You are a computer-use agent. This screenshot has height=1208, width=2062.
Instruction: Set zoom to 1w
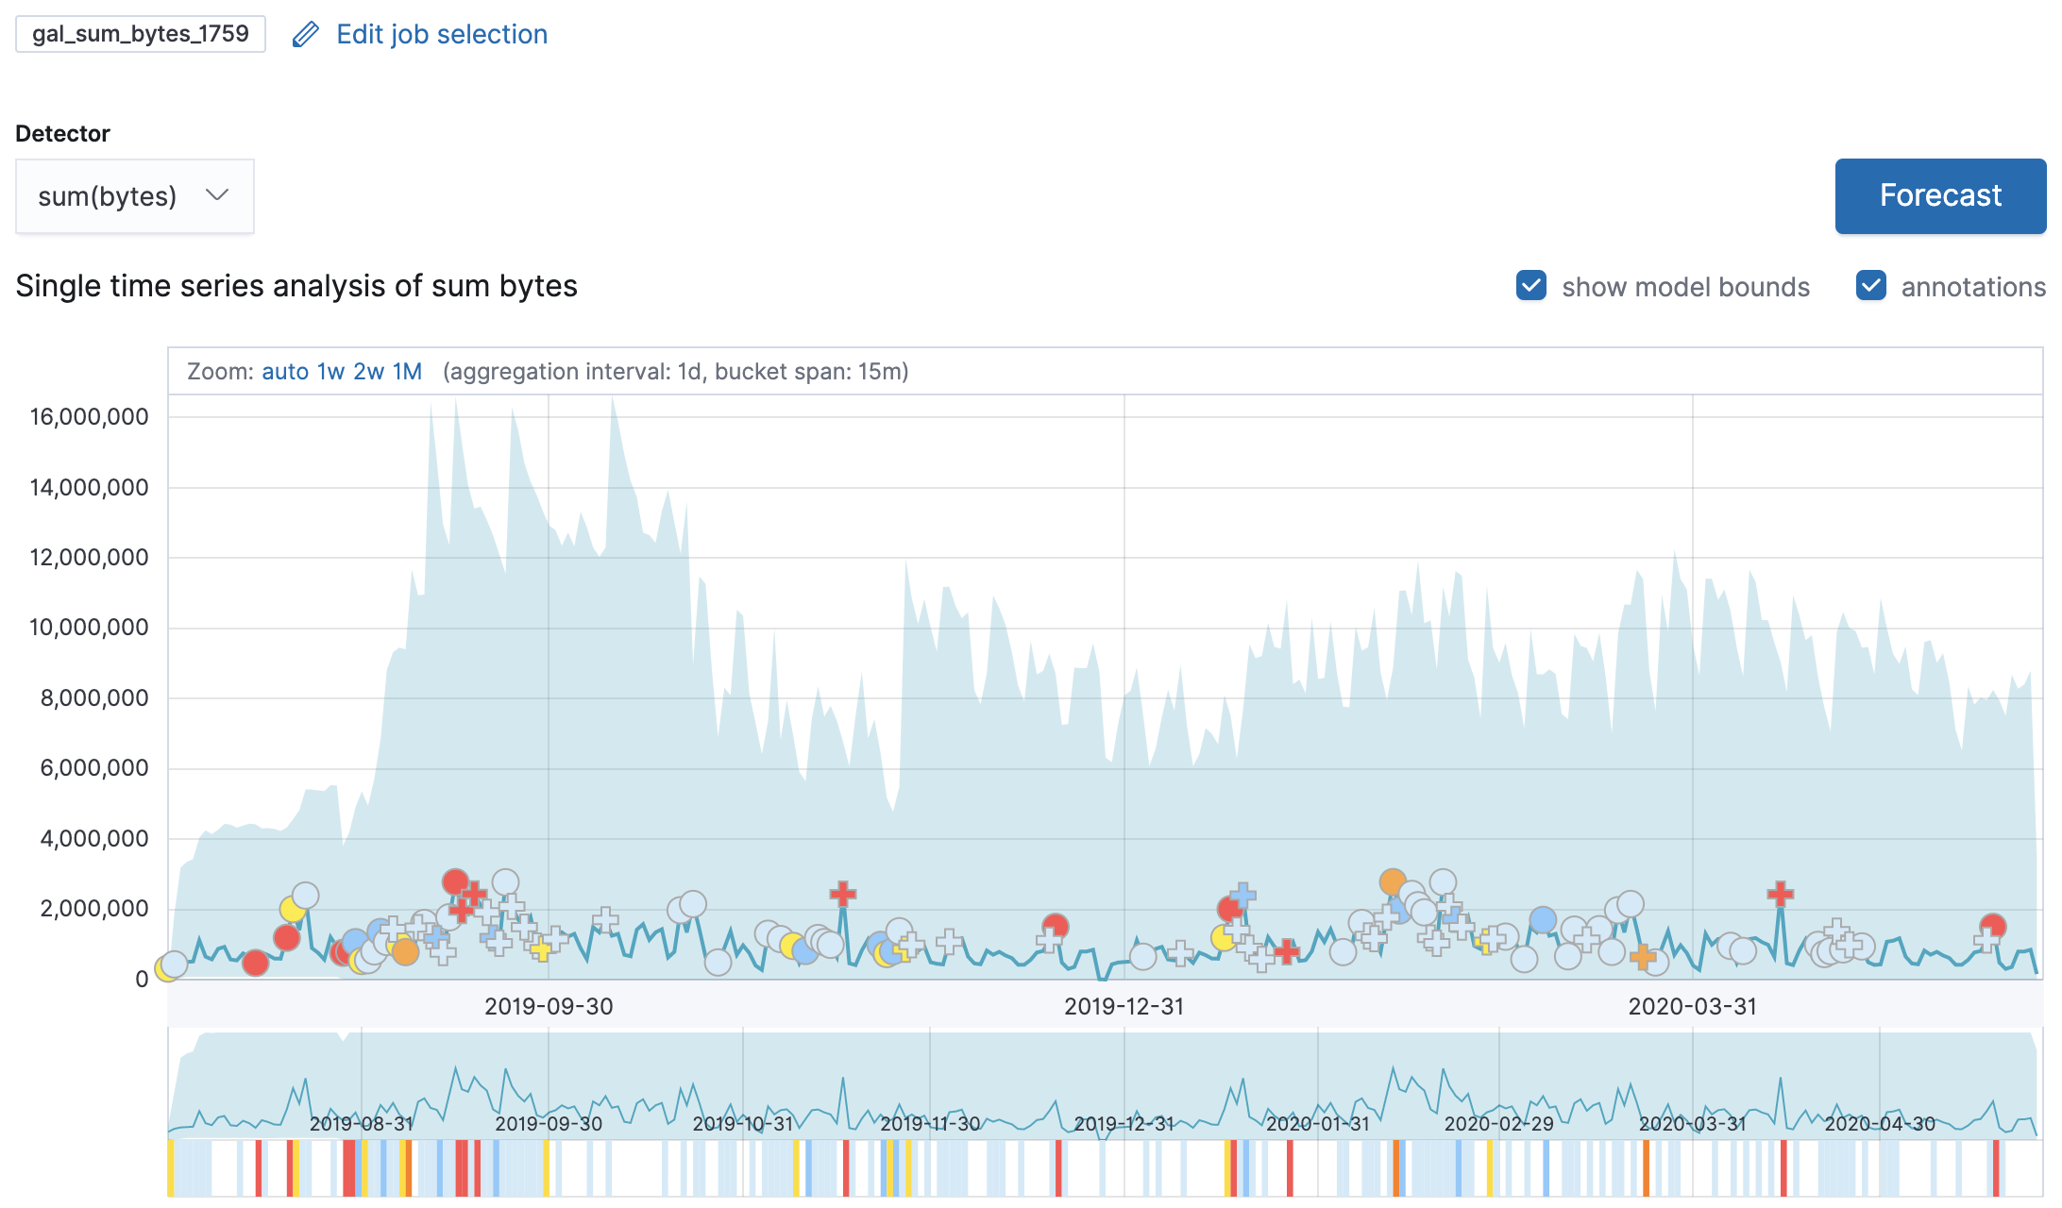coord(330,372)
